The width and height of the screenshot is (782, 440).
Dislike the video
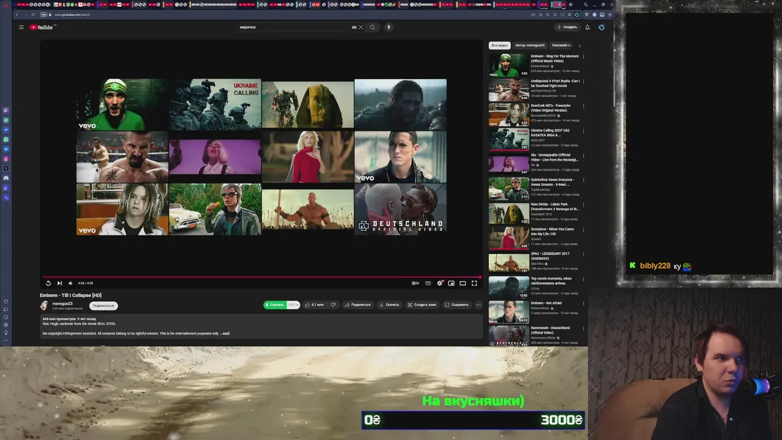333,304
